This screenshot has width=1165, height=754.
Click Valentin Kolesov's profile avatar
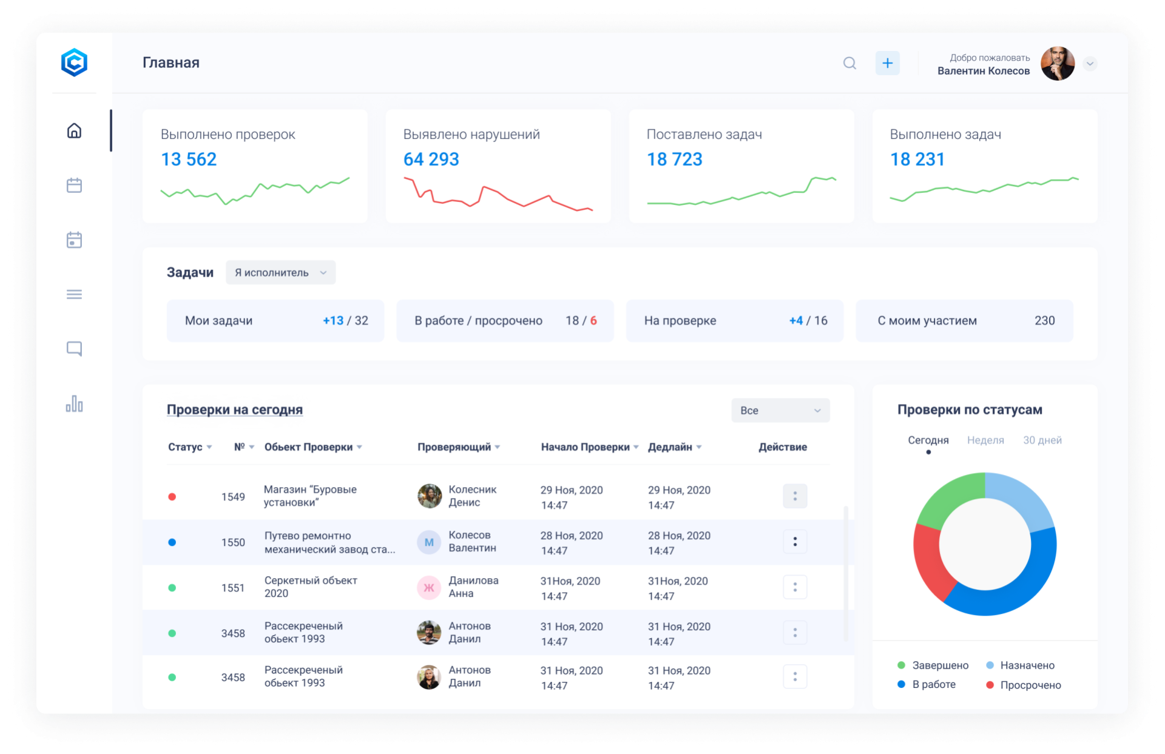point(1057,64)
